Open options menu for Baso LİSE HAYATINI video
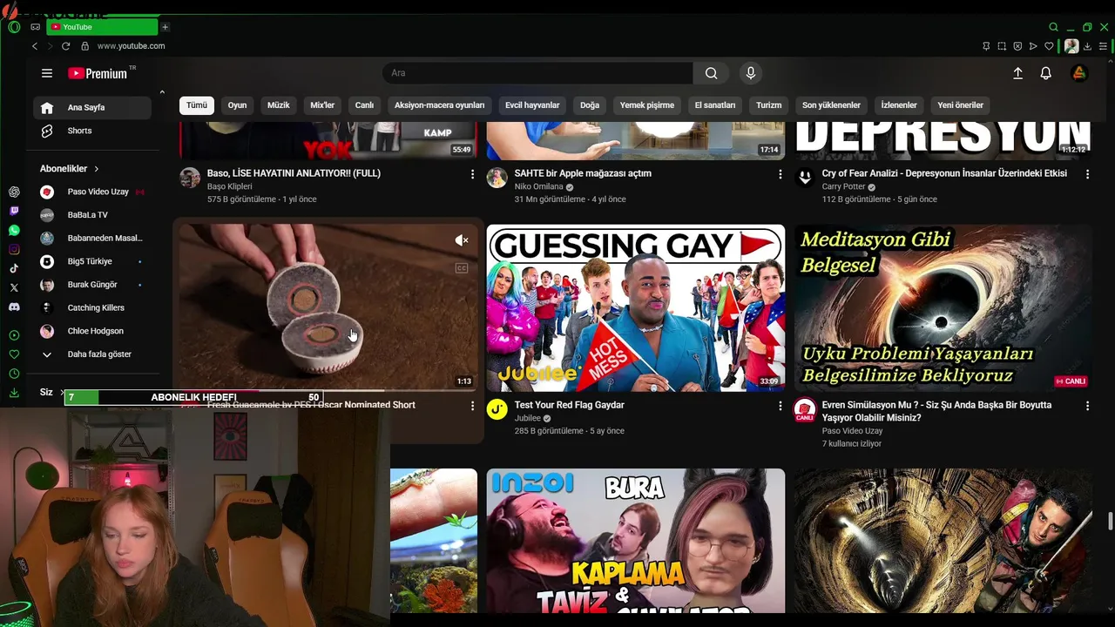The image size is (1115, 627). pos(473,174)
